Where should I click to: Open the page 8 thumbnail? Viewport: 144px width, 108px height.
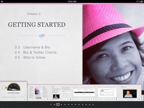click(107, 93)
